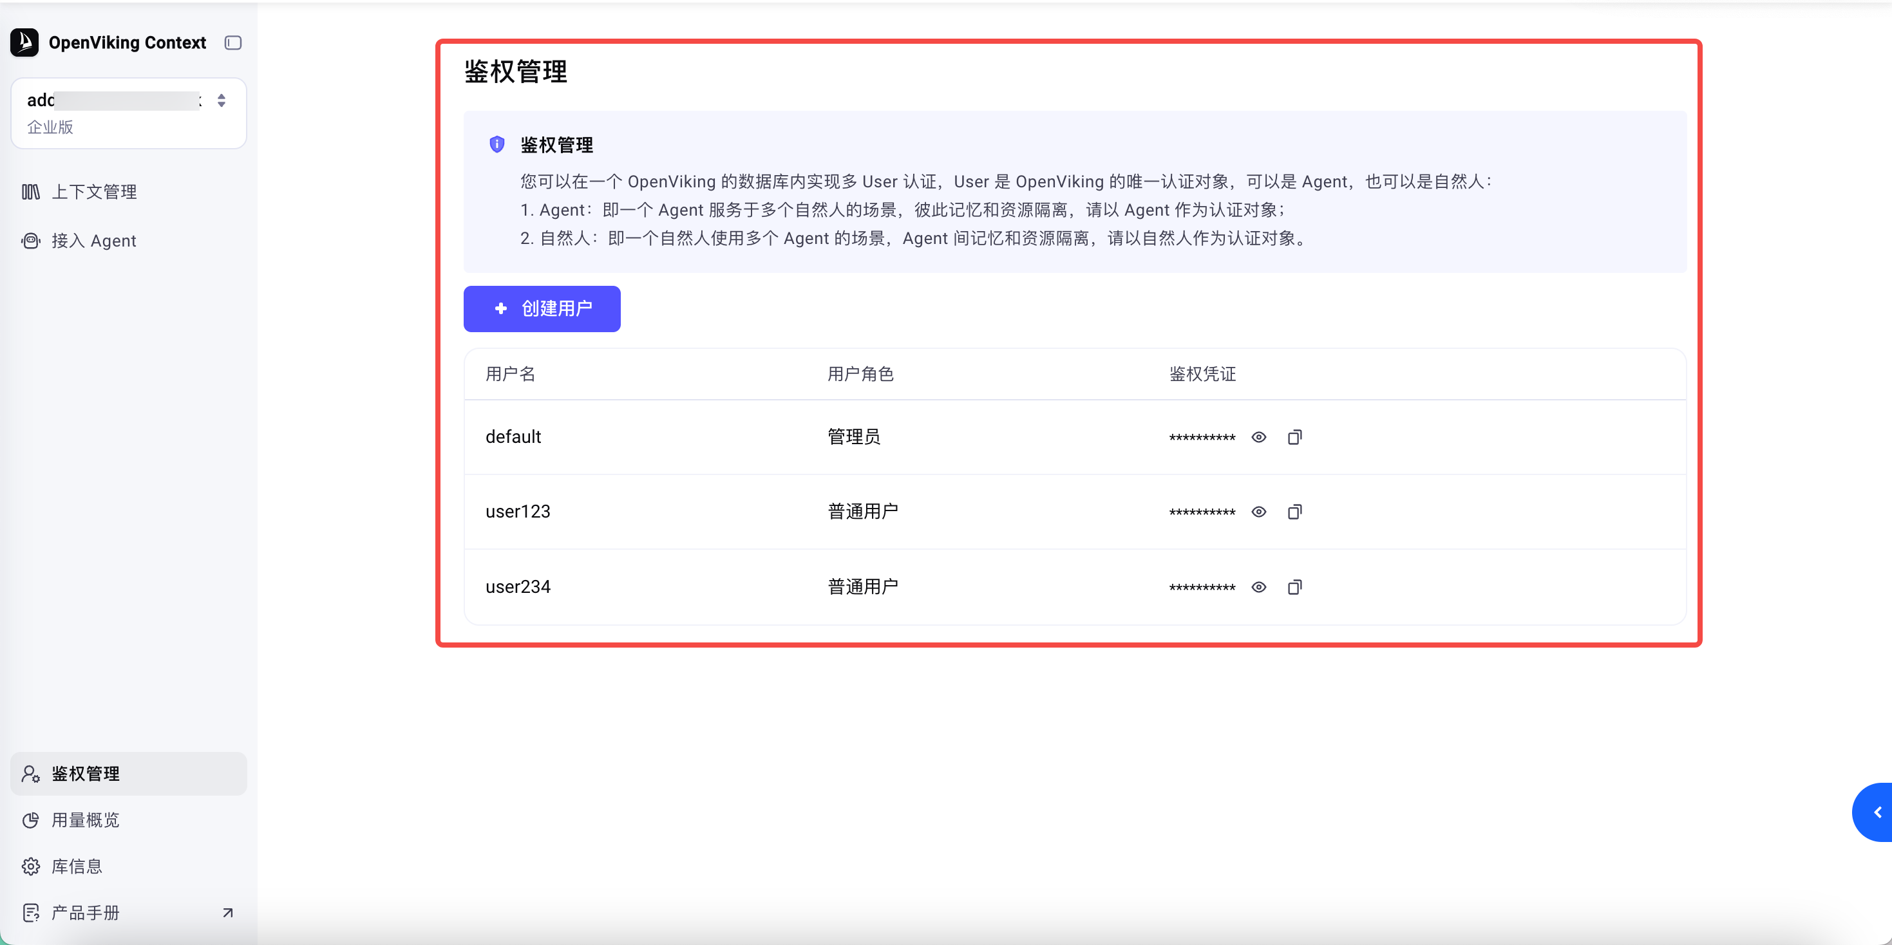1892x945 pixels.
Task: Click the 企业版 edition label
Action: point(50,127)
